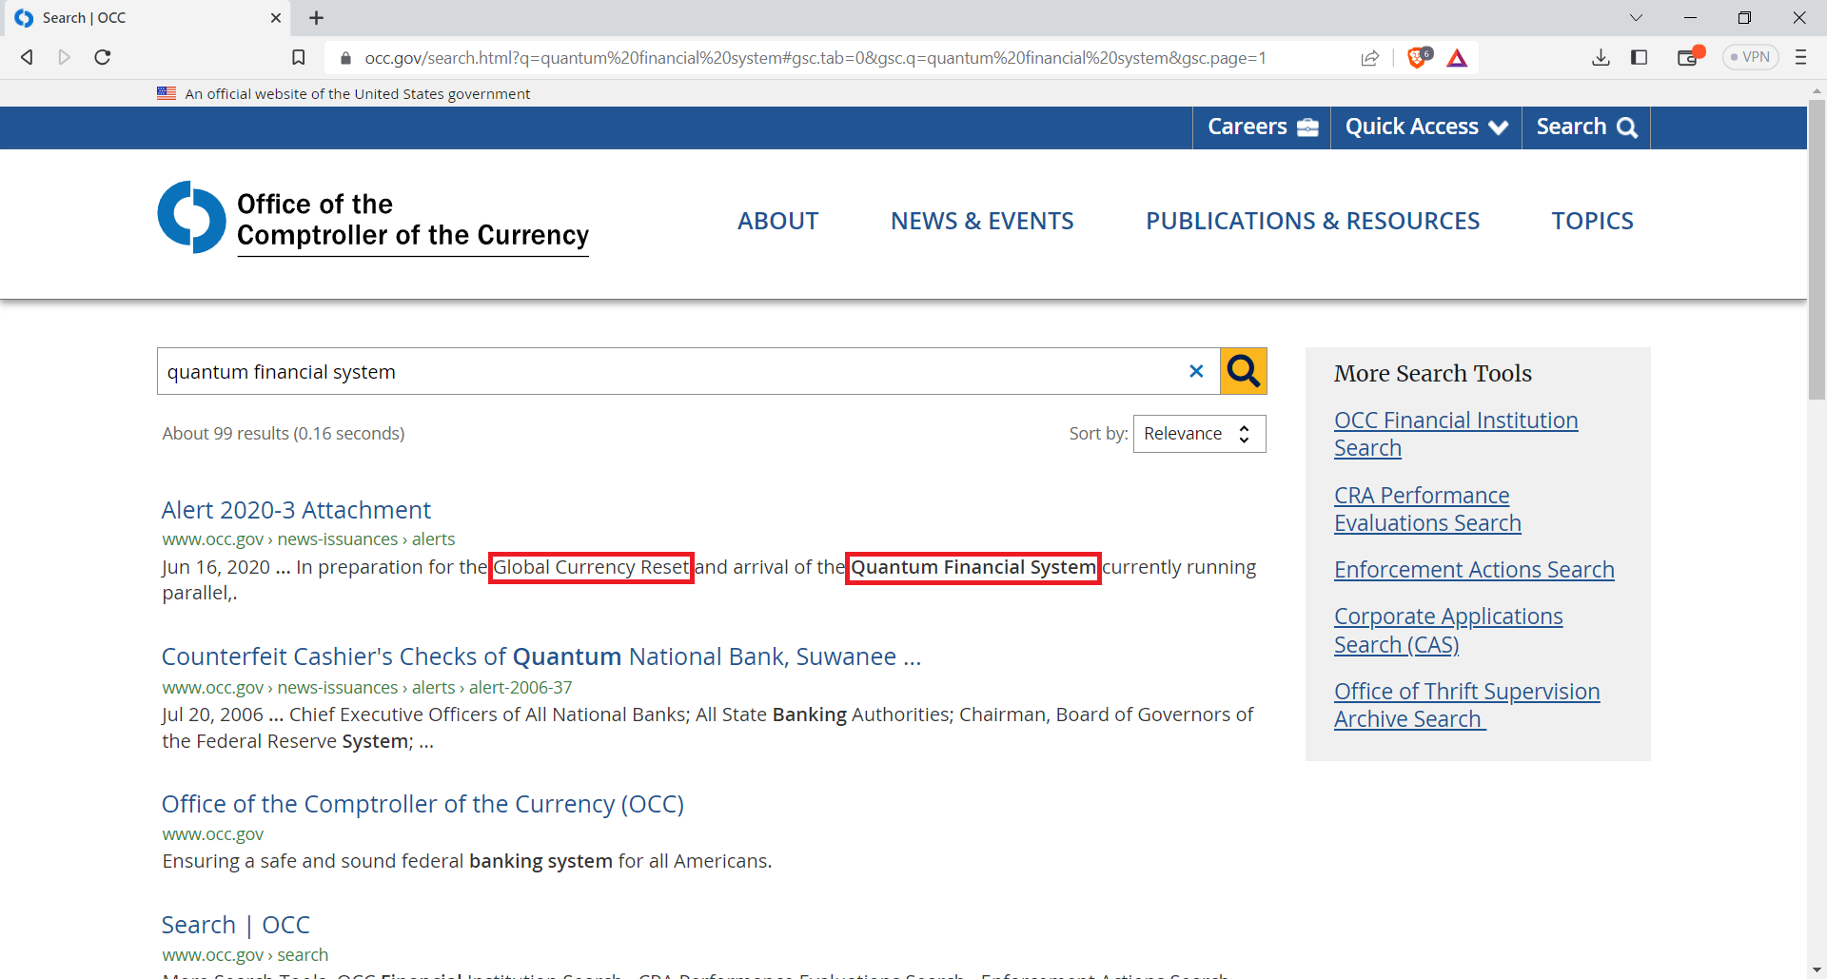Open the tab search dropdown arrow
Viewport: 1827px width, 979px height.
click(x=1636, y=17)
